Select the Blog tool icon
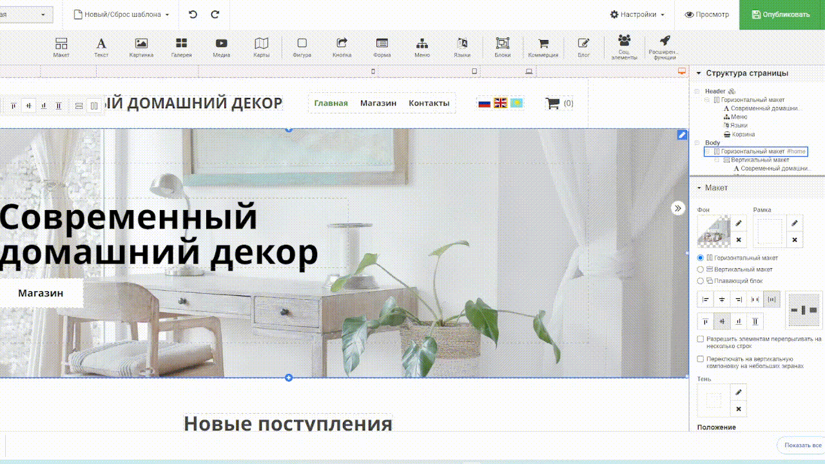This screenshot has height=464, width=825. tap(583, 47)
